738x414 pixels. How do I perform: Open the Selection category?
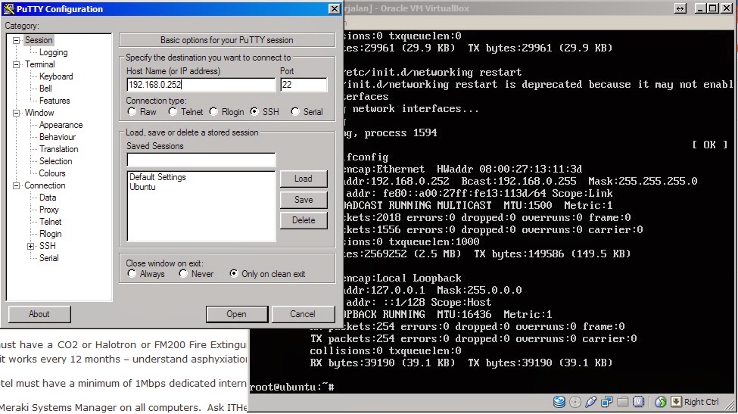point(55,161)
